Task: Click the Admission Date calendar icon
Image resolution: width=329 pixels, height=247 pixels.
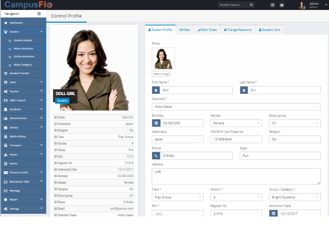Action: 273,214
